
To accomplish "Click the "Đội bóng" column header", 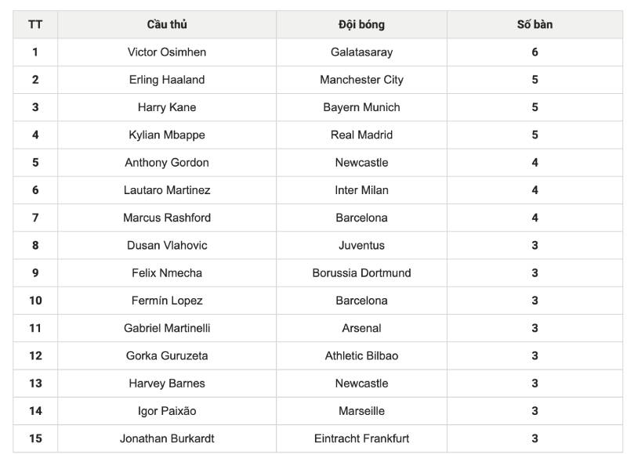I will (x=361, y=24).
